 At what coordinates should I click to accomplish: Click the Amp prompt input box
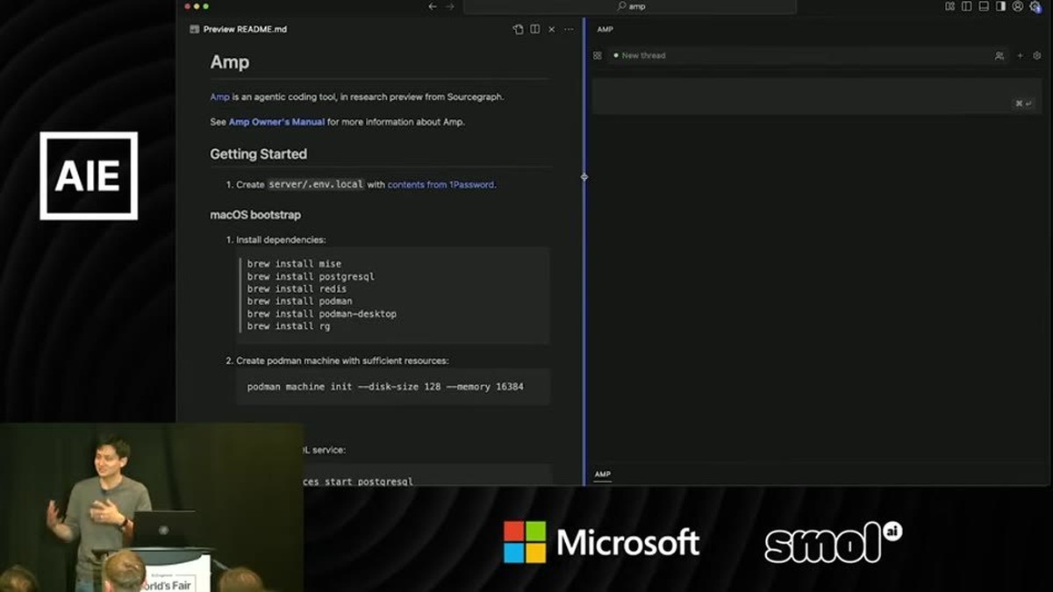816,96
